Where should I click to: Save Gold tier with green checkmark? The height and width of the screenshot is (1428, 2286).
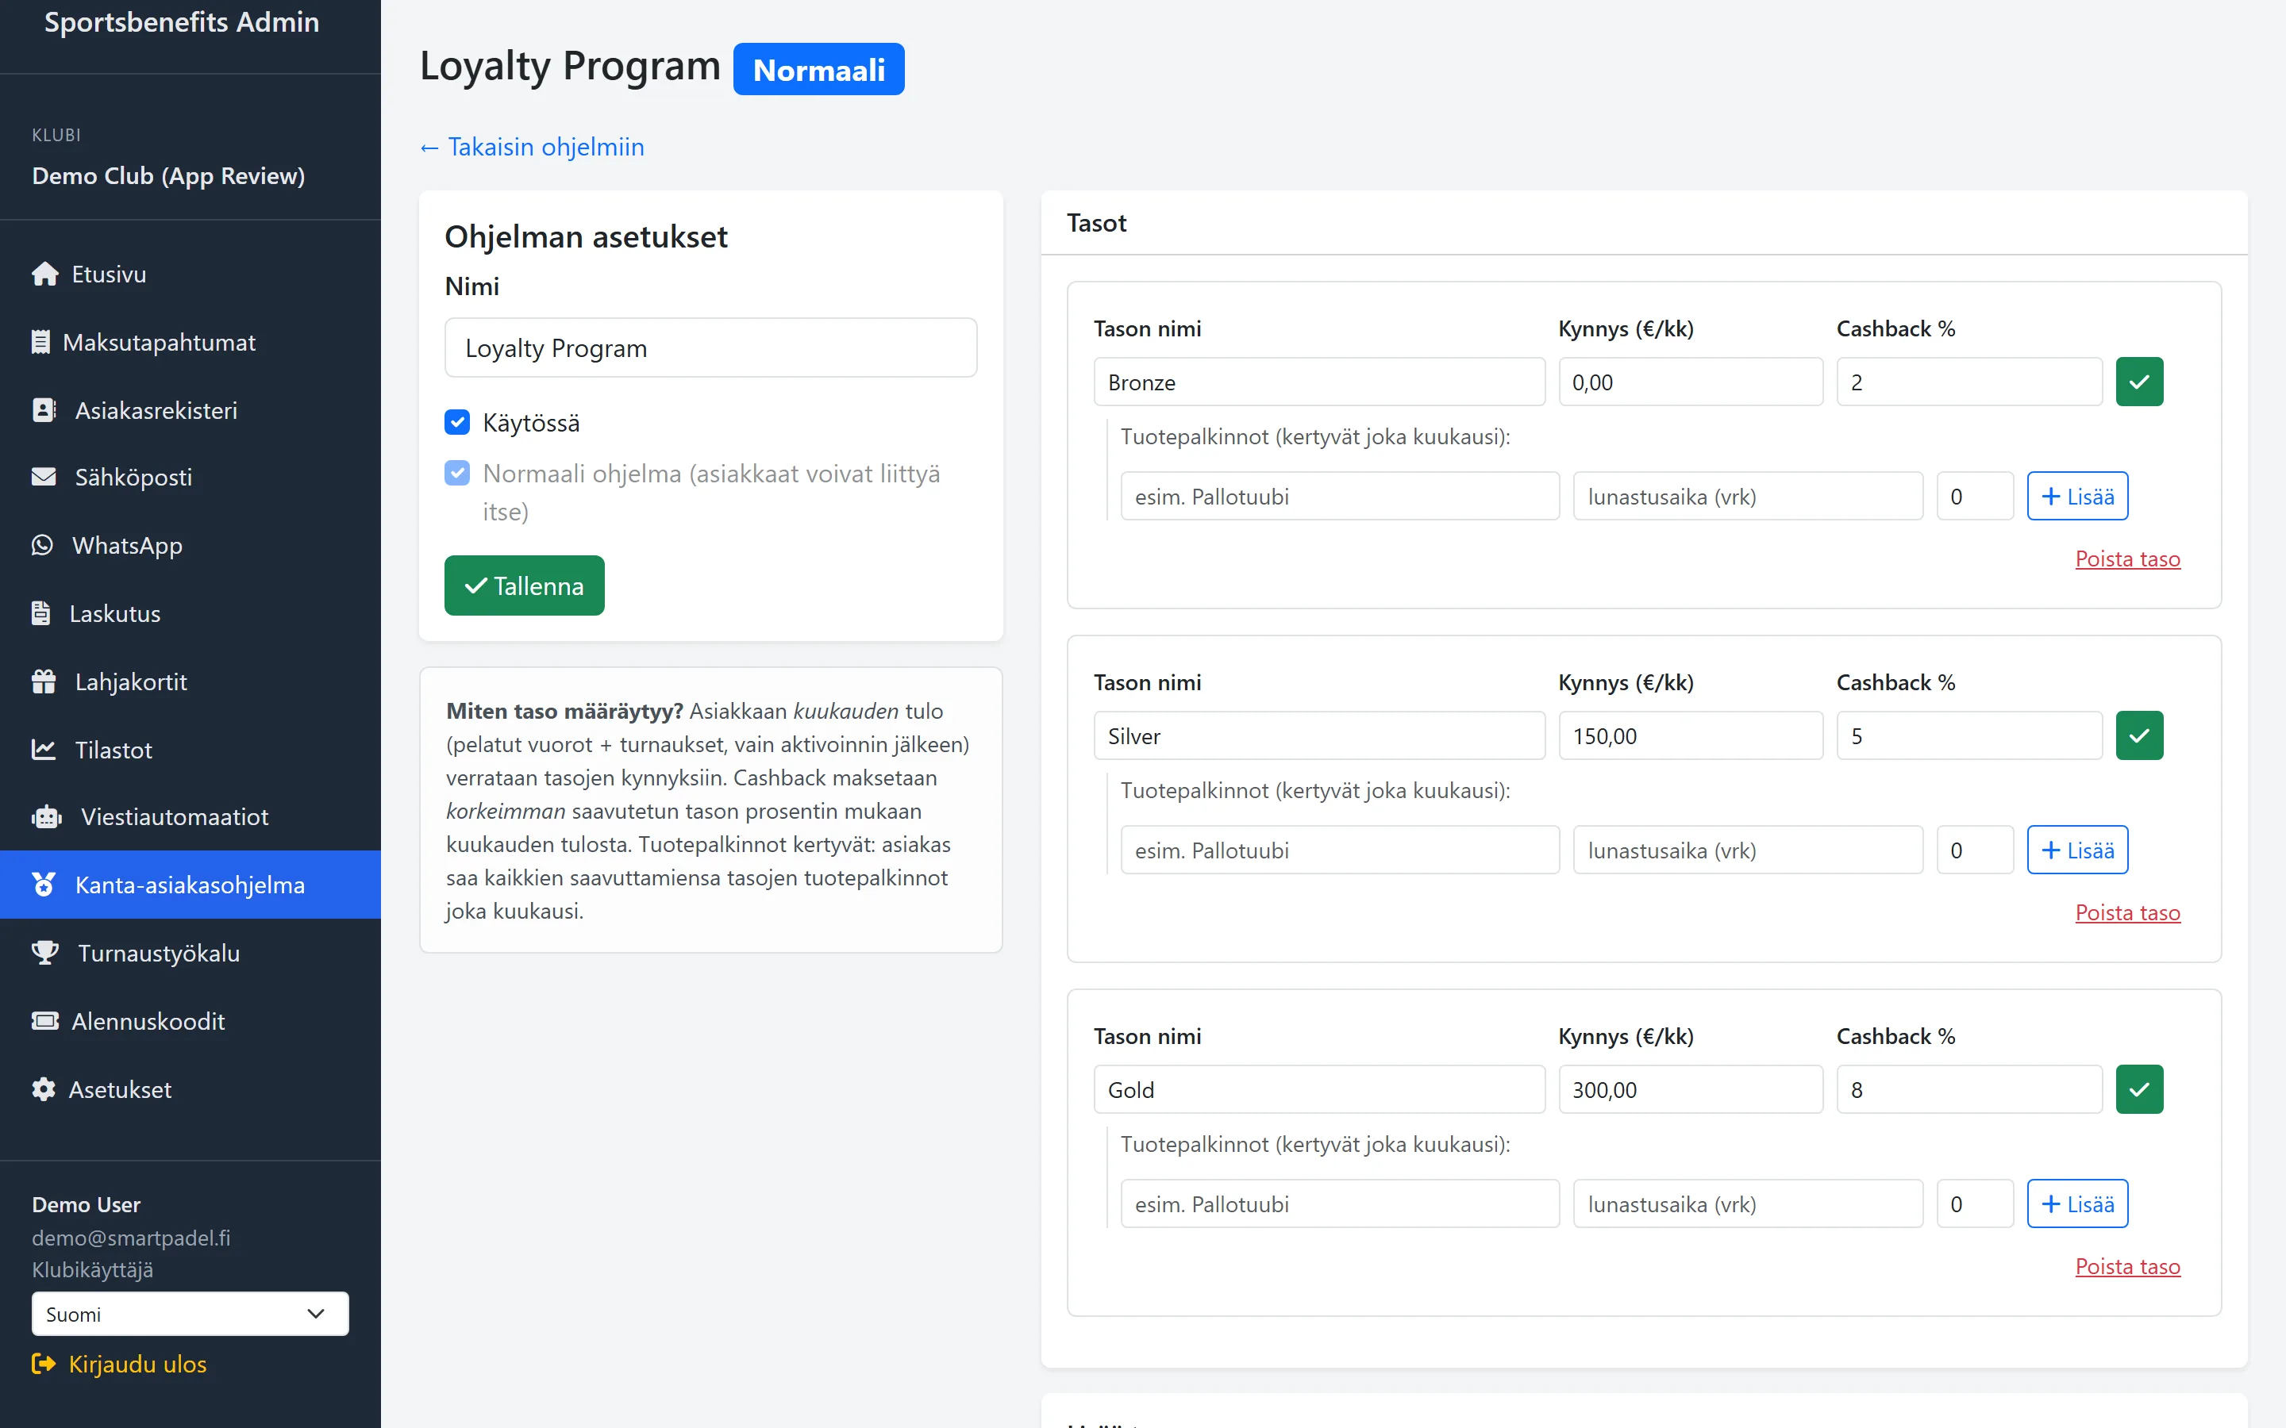(x=2138, y=1089)
